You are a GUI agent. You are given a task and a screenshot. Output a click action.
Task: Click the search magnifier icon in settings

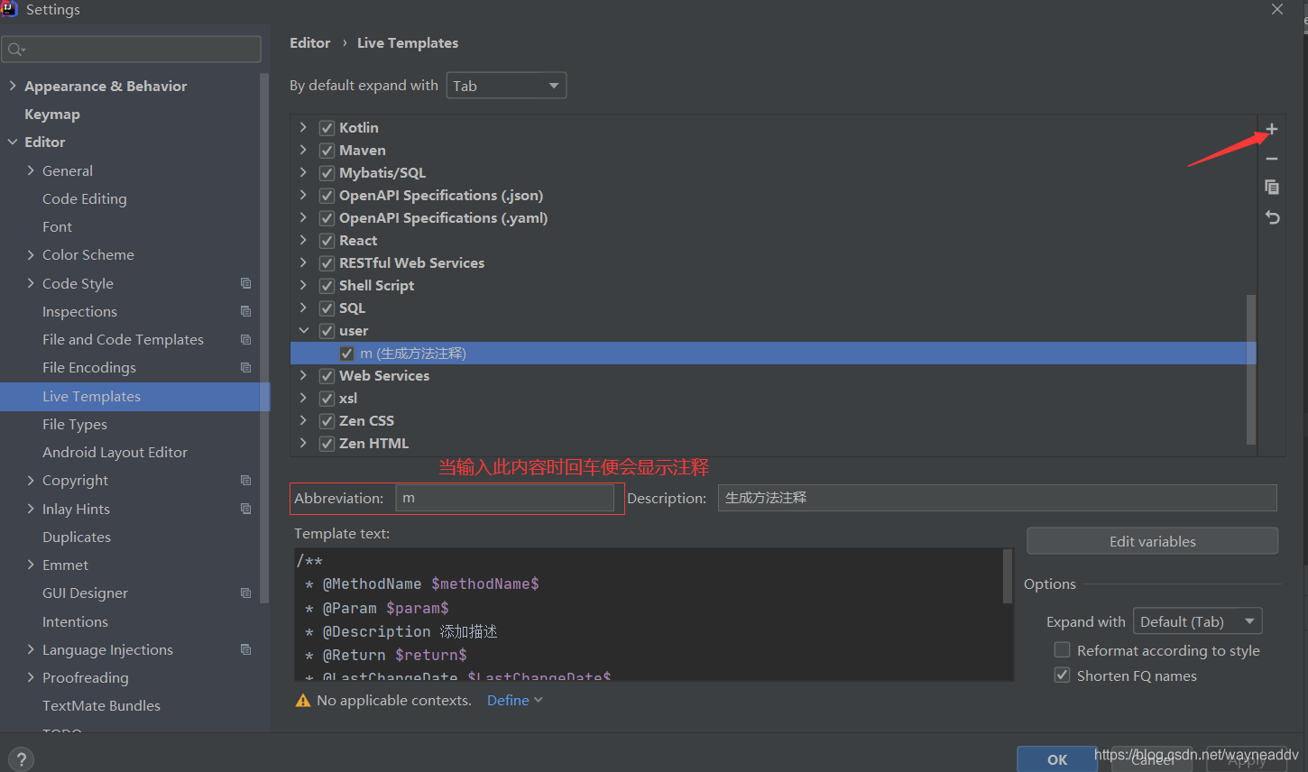click(16, 49)
